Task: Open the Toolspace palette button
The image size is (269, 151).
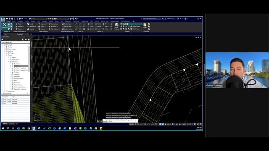Action: pyautogui.click(x=5, y=26)
